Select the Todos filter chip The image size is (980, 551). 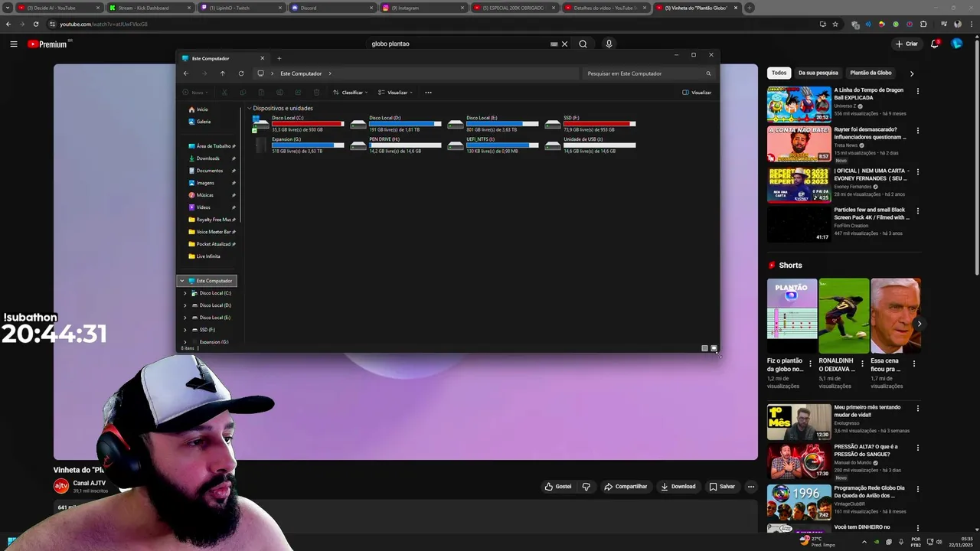(779, 73)
